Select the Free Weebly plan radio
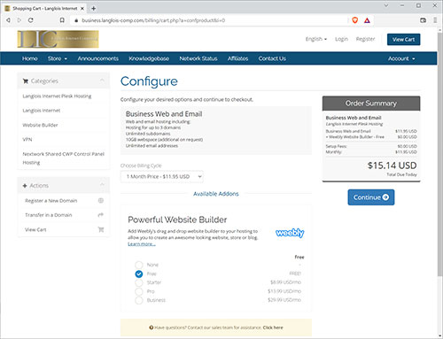 [x=139, y=274]
